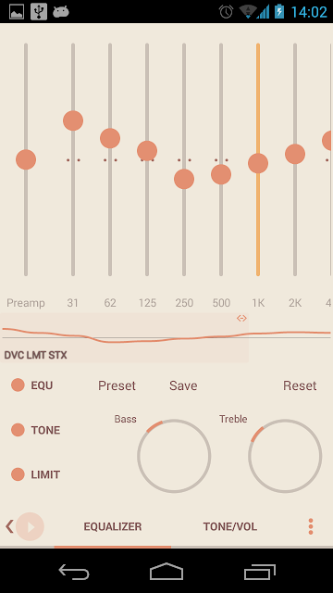Tap the Android home navigation button
The height and width of the screenshot is (593, 333).
[166, 571]
